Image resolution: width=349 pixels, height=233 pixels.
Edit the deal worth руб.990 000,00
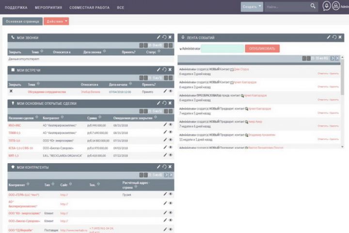[x=165, y=125]
